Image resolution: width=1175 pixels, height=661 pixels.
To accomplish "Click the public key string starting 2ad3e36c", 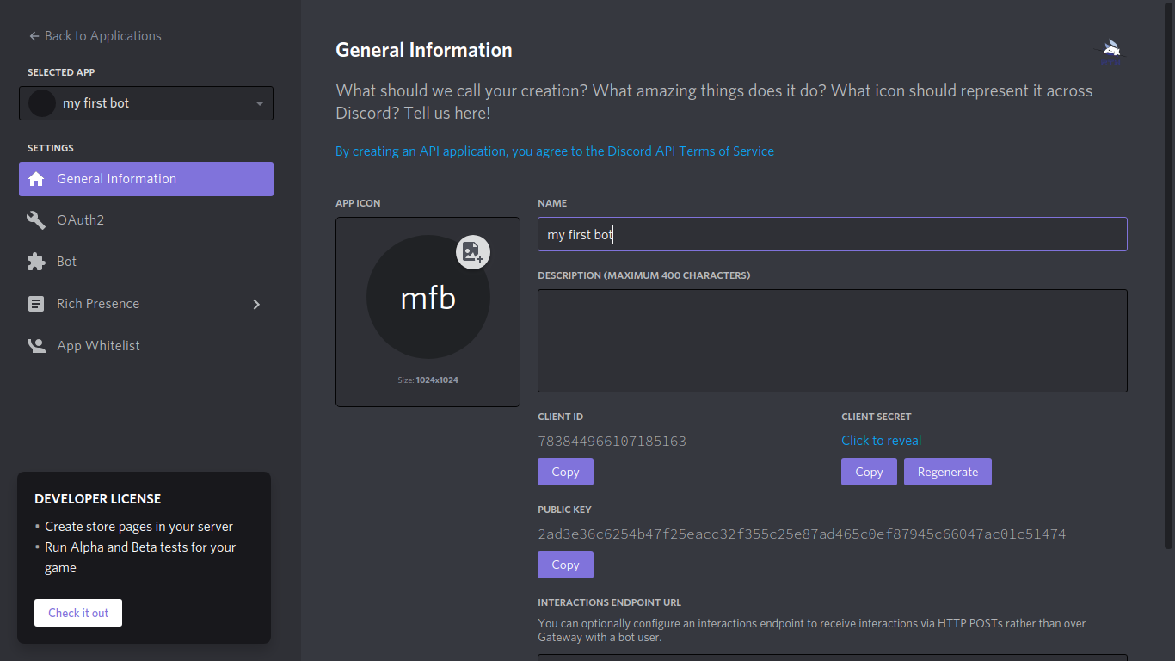I will click(802, 534).
